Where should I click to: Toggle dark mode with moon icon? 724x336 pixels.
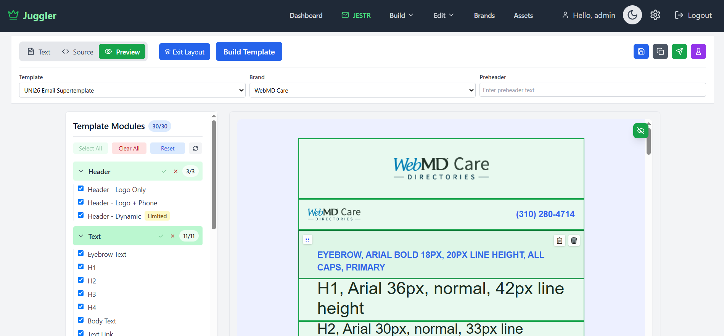(632, 15)
